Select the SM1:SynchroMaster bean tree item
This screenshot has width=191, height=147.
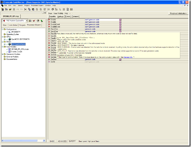coord(19,44)
